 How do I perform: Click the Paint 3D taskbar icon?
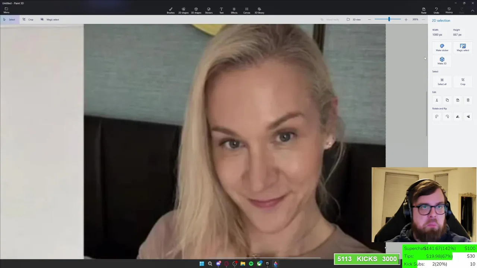tap(275, 264)
